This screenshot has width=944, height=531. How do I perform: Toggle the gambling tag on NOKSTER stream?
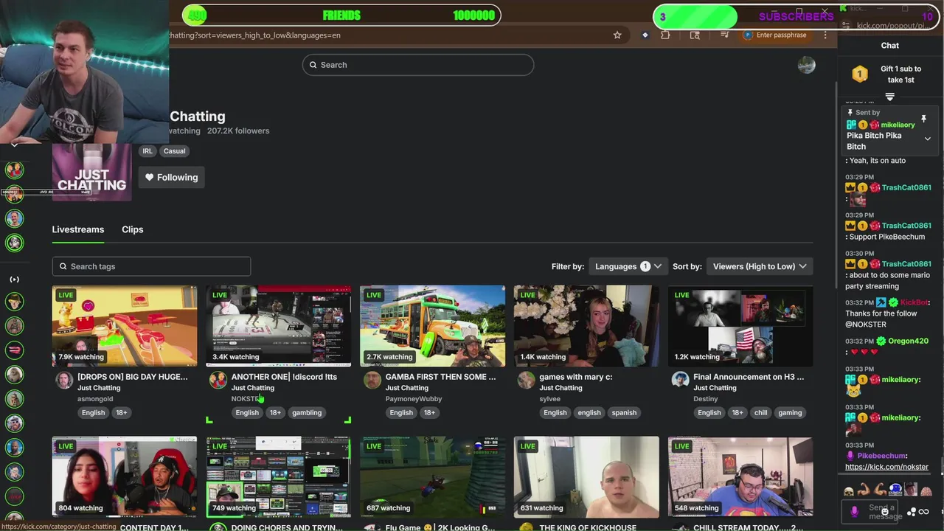click(x=307, y=413)
